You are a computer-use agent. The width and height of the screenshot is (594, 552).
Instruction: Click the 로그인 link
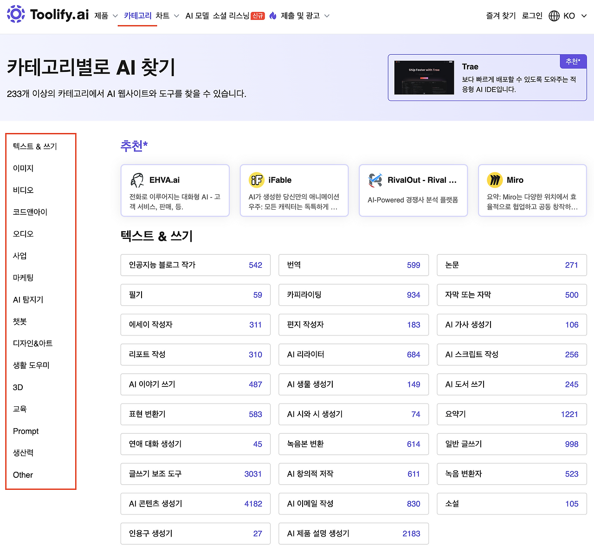pyautogui.click(x=531, y=15)
